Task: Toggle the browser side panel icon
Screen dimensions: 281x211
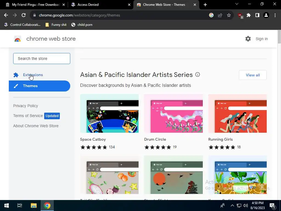Action: tap(257, 15)
